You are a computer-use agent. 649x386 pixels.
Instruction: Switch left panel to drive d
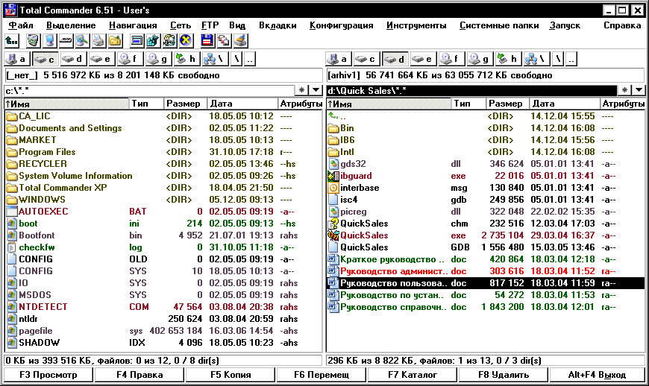coord(73,59)
